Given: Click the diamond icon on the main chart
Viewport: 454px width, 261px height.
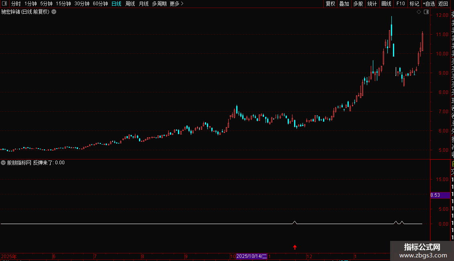Looking at the screenshot, I should [x=419, y=12].
